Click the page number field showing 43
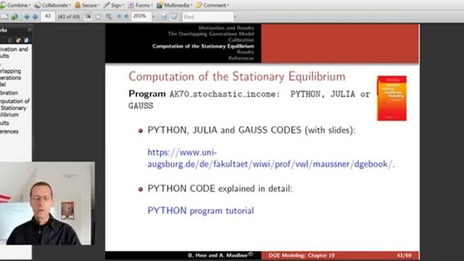 tap(48, 16)
